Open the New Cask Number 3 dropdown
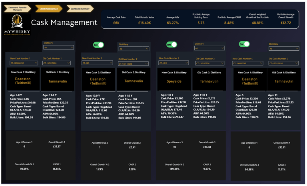 (173, 63)
